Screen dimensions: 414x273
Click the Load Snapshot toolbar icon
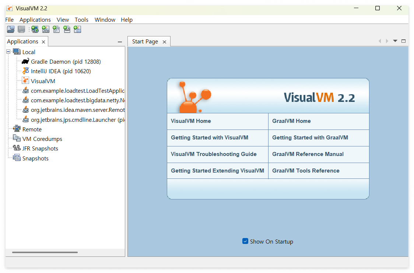click(x=11, y=29)
